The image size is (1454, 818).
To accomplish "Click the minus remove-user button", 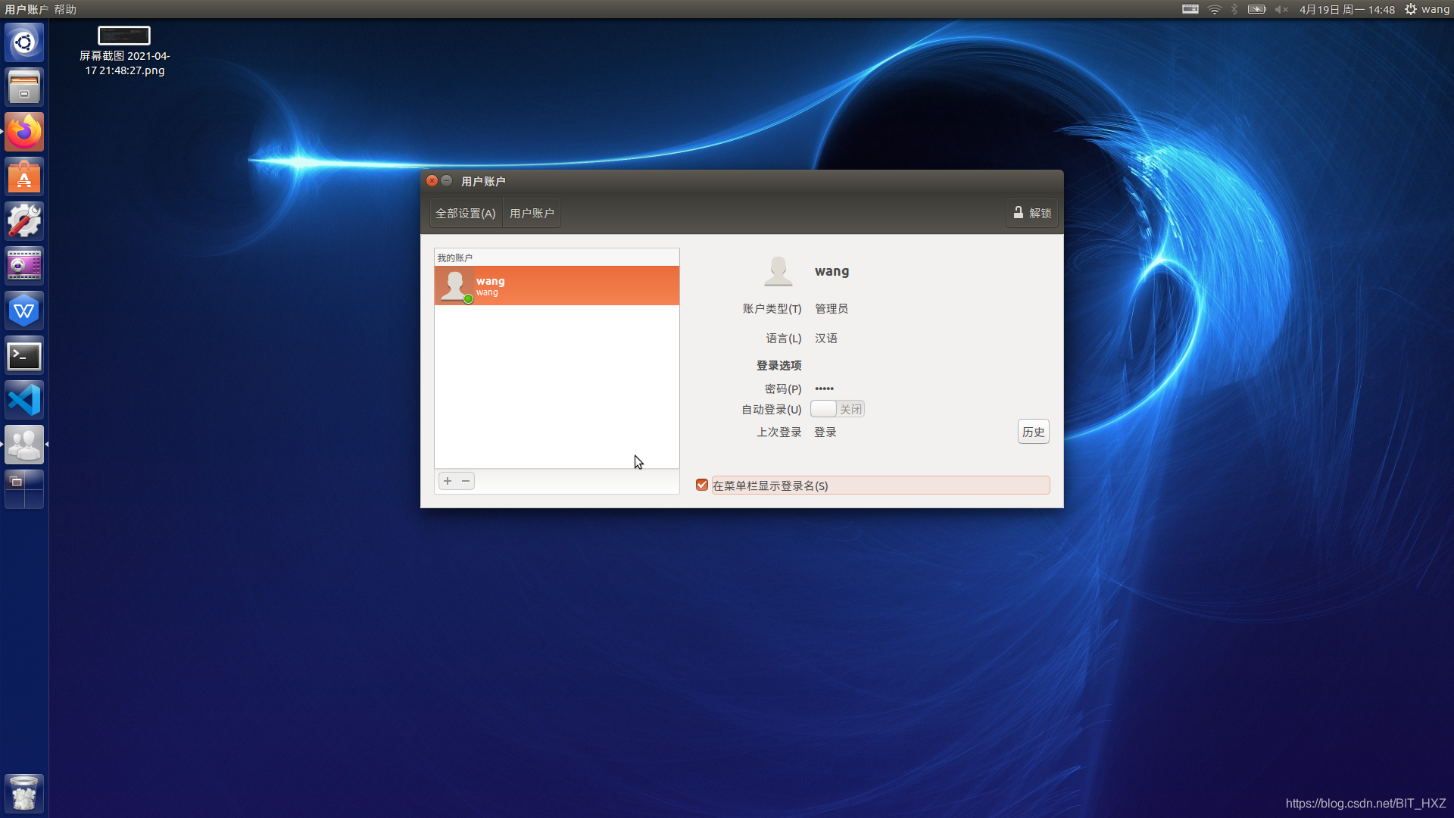I will tap(466, 481).
